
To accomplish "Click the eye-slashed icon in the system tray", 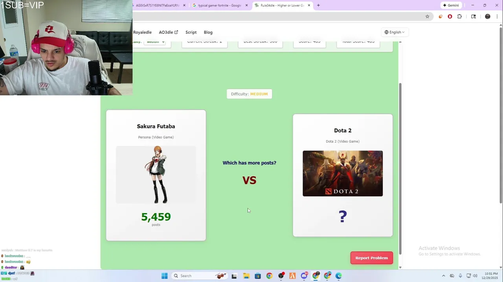I will (x=452, y=276).
